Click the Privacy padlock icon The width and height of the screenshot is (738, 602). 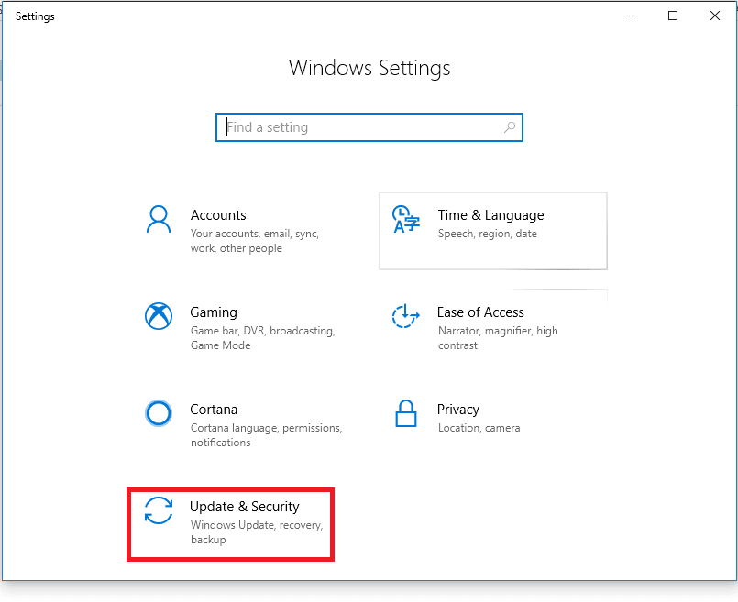click(x=405, y=413)
